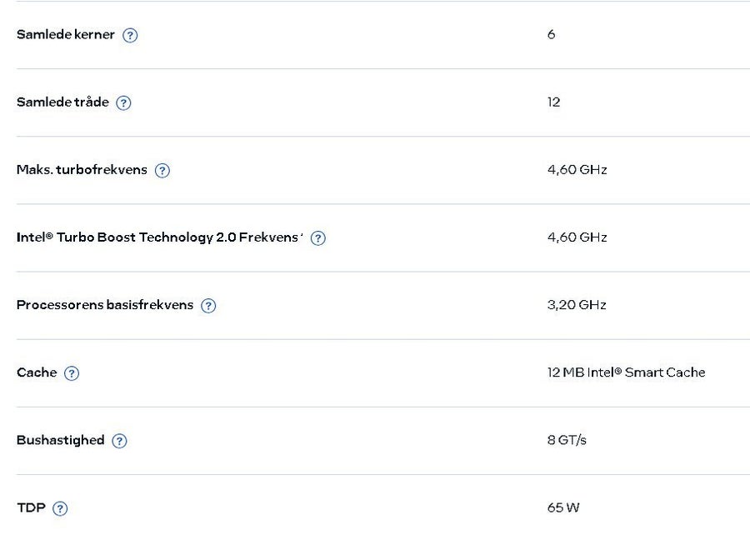Click question mark beside Maks. turbofrekvens
The height and width of the screenshot is (550, 750).
(162, 171)
